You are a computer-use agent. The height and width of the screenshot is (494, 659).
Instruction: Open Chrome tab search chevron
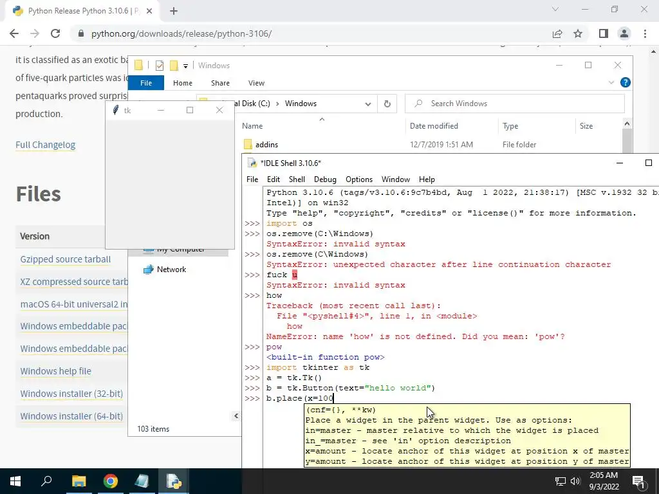(555, 9)
